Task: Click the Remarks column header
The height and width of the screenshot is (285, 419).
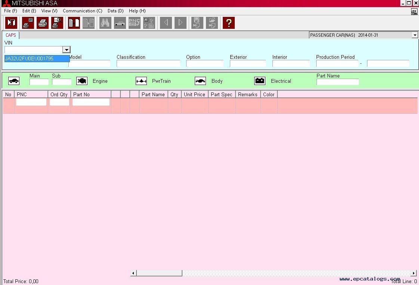Action: pyautogui.click(x=248, y=94)
